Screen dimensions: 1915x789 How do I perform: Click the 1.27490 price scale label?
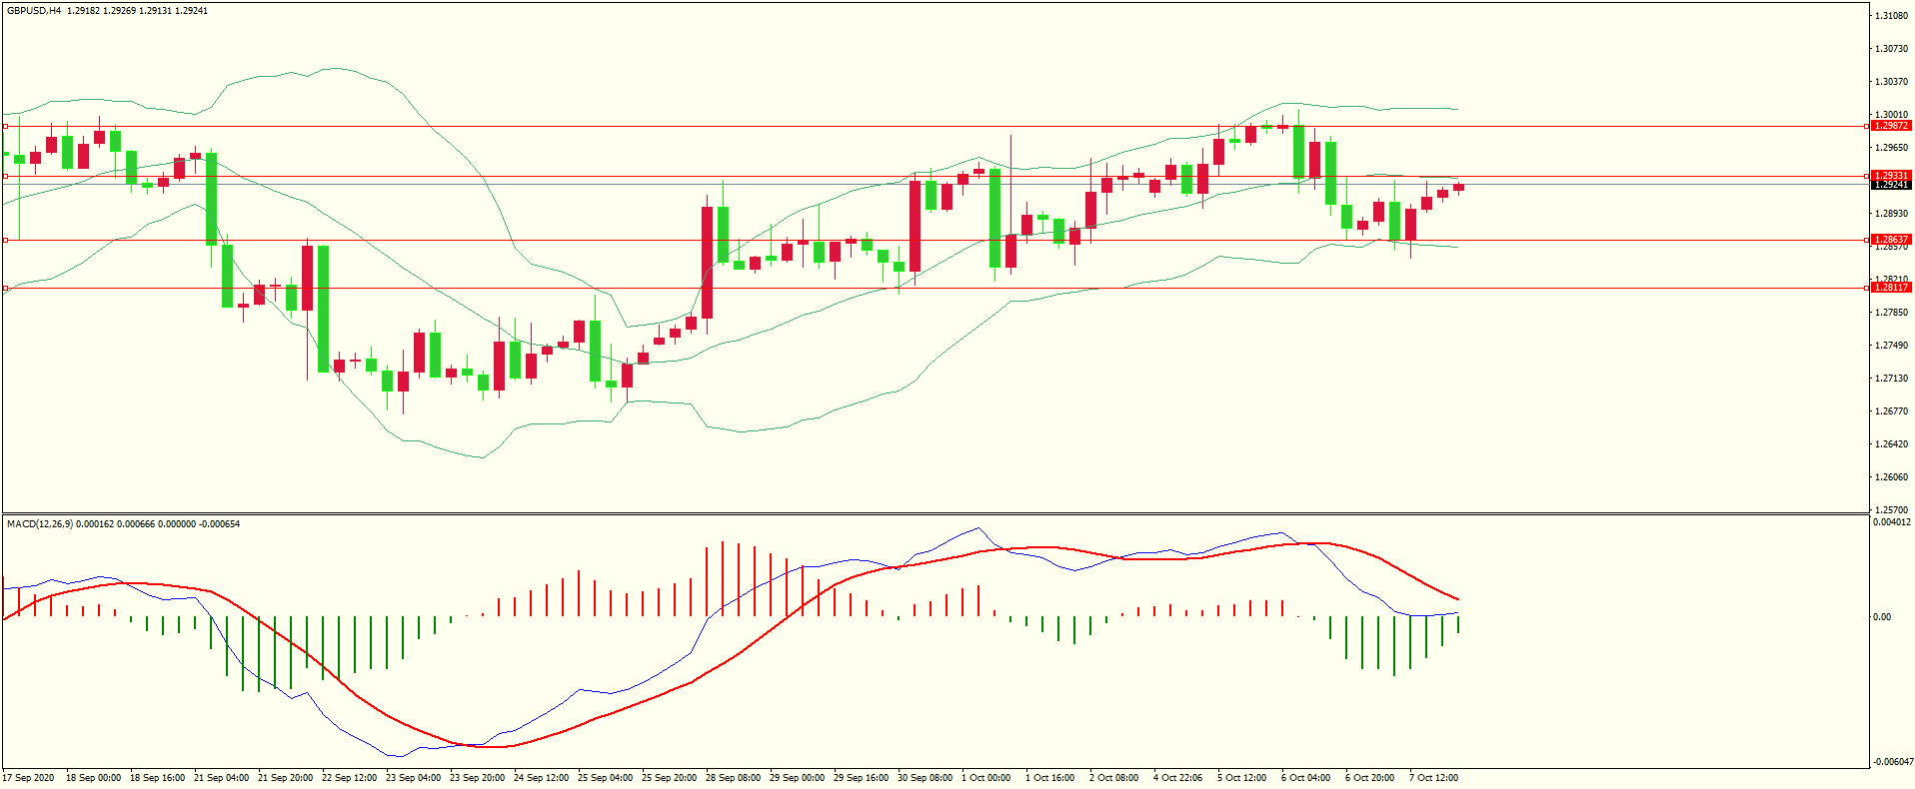tap(1891, 346)
